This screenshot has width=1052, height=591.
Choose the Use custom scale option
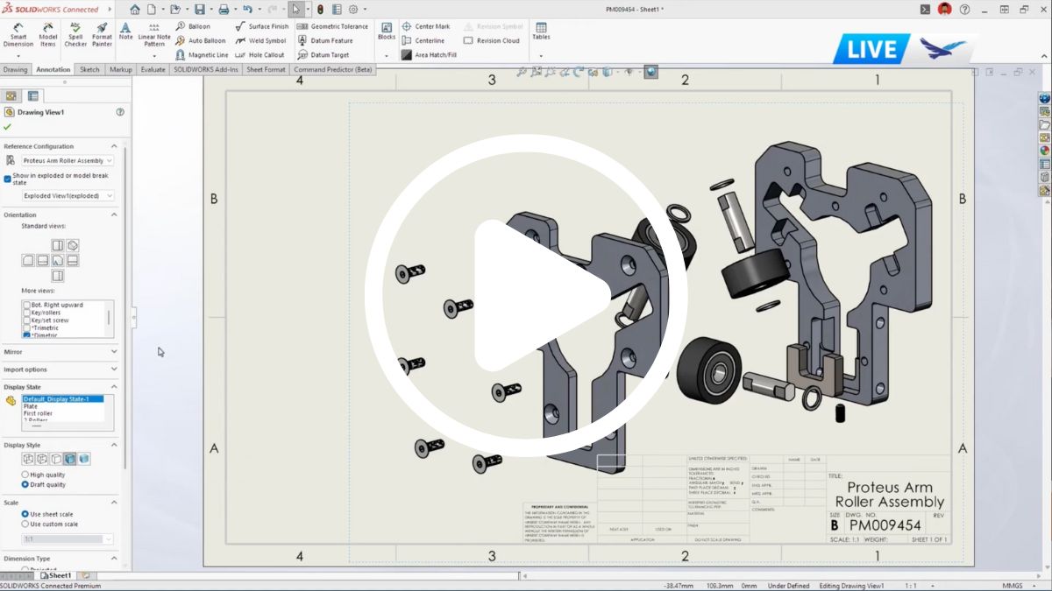(x=25, y=524)
